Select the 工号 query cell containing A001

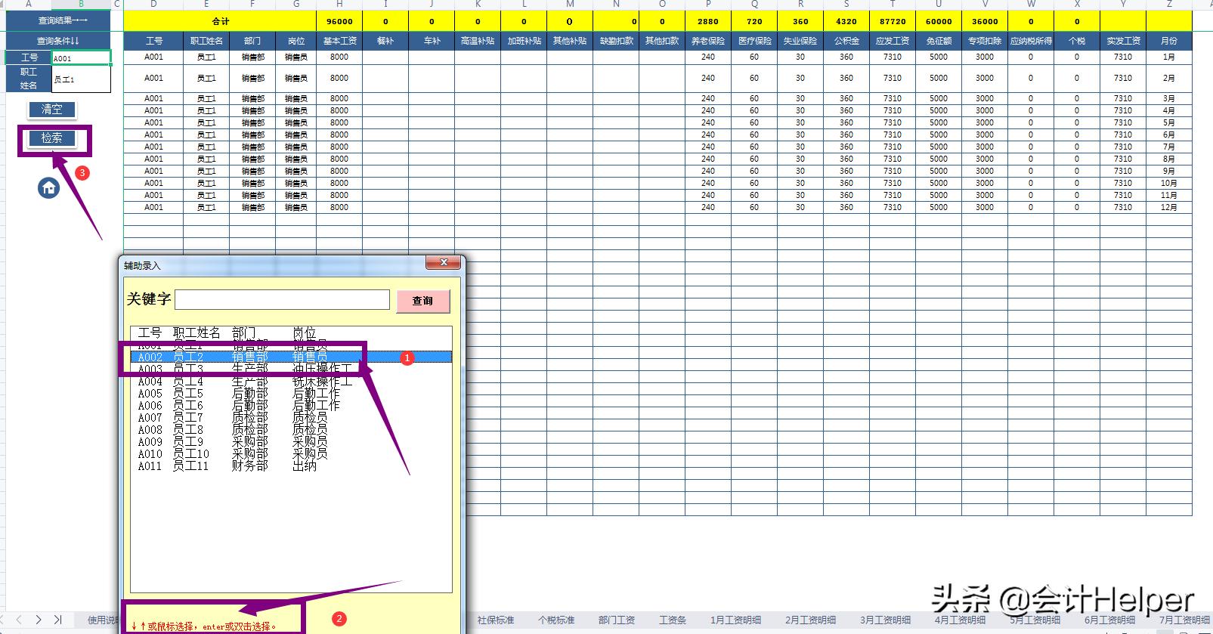tap(81, 57)
